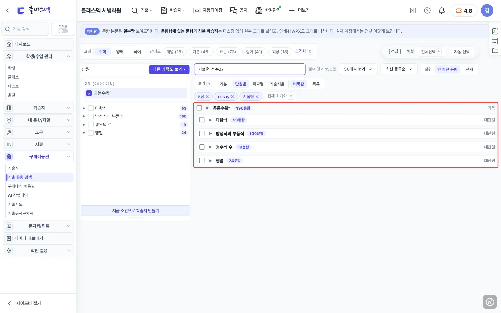Switch to the 학교별 view tab
Image resolution: width=501 pixels, height=313 pixels.
tap(258, 84)
